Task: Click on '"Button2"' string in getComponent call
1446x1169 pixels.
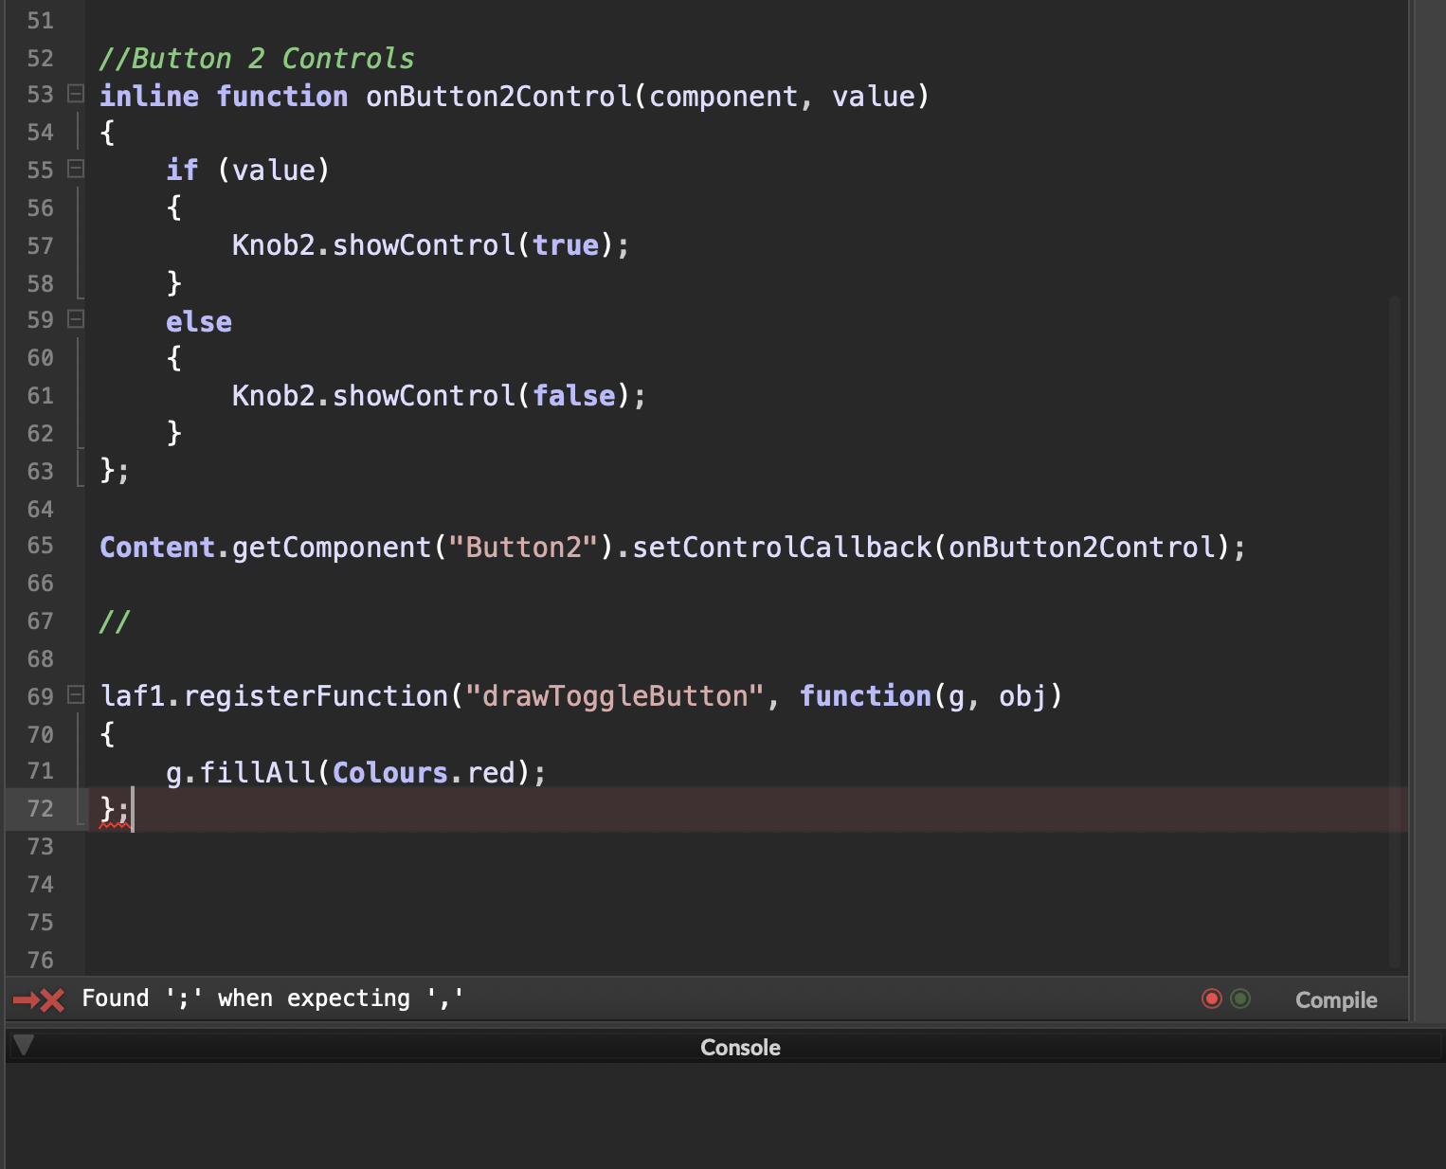Action: [x=523, y=547]
